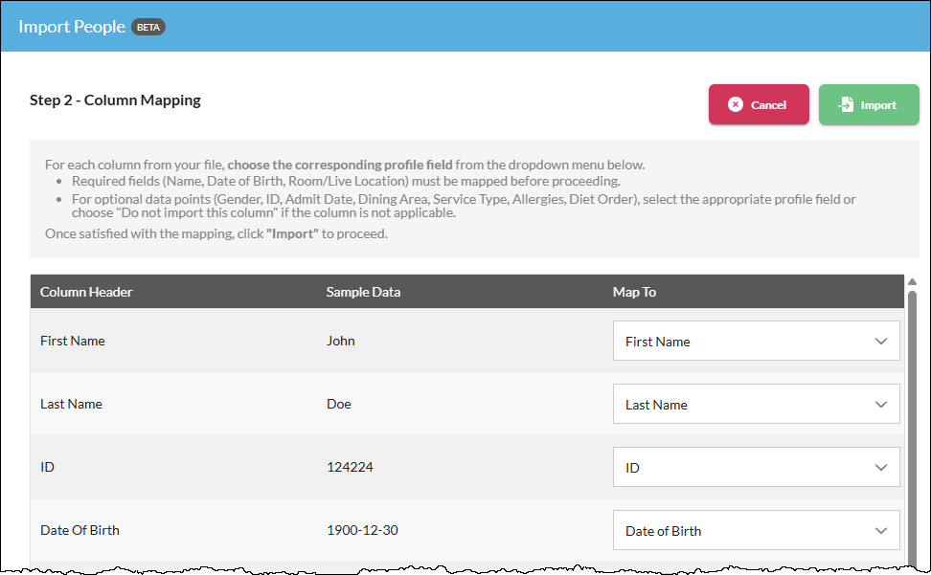
Task: Click the Import People title
Action: (71, 28)
